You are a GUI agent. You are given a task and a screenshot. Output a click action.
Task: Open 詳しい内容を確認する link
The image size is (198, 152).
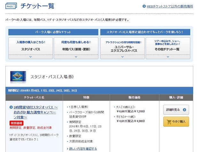point(83,148)
